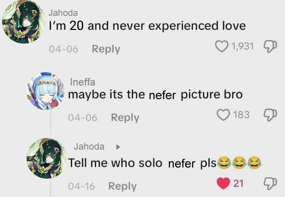This screenshot has width=285, height=197.
Task: Open the Ineffa username link
Action: coord(83,82)
